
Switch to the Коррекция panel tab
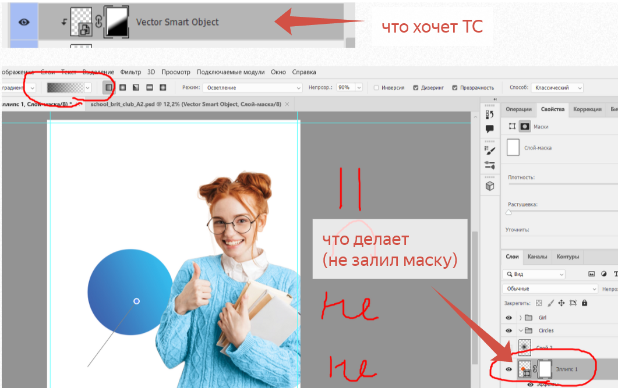pyautogui.click(x=587, y=109)
